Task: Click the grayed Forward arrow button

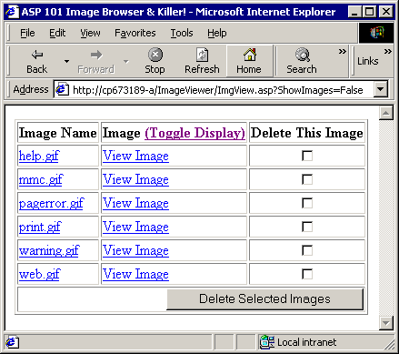Action: click(95, 61)
